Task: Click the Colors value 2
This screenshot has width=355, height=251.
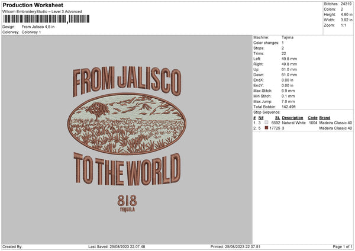Action: click(342, 9)
